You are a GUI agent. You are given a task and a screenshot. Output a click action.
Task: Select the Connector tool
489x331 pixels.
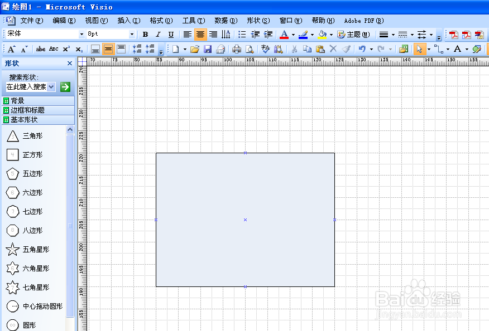[x=438, y=49]
